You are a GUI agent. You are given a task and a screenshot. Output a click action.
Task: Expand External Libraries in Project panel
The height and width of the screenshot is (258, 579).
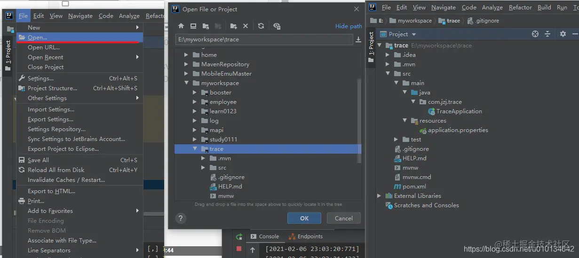coord(379,196)
